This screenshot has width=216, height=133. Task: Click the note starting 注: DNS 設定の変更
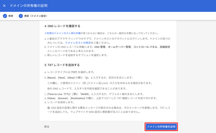coord(109,110)
